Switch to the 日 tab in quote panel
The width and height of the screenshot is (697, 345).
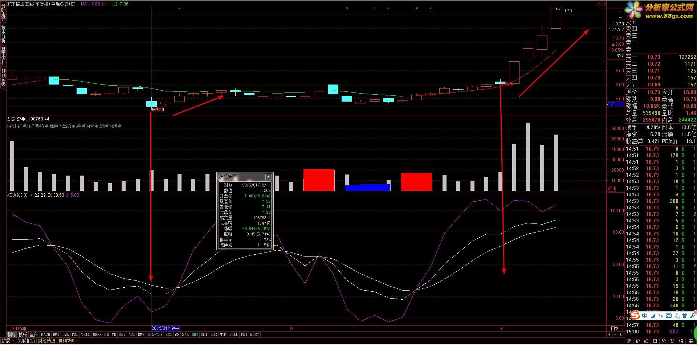[x=655, y=341]
